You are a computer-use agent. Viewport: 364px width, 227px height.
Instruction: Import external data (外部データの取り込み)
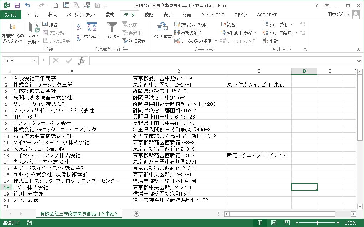12,32
